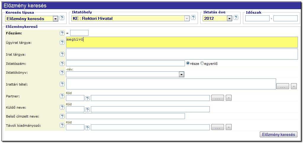The image size is (303, 143).
Task: Focus the Időszak start date field
Action: tap(257, 18)
